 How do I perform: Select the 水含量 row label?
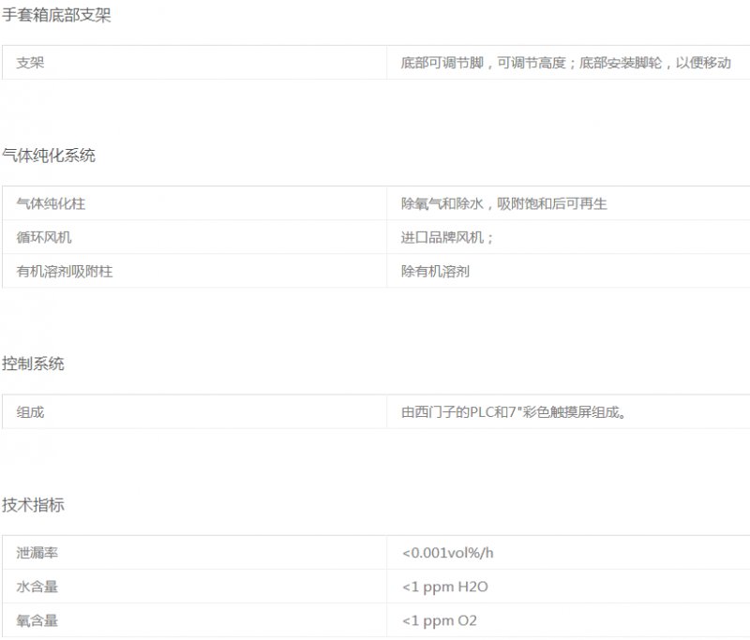(x=37, y=587)
